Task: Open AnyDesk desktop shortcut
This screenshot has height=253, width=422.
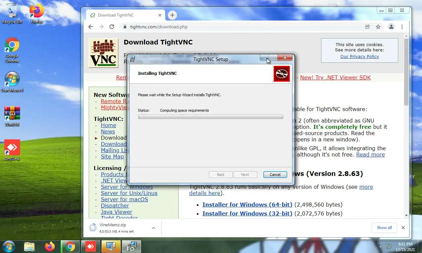Action: pyautogui.click(x=12, y=150)
